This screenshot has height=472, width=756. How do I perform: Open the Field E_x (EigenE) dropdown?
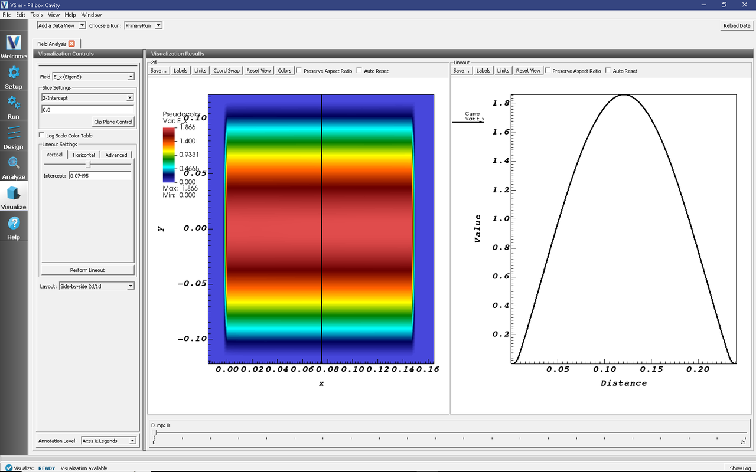click(x=93, y=77)
